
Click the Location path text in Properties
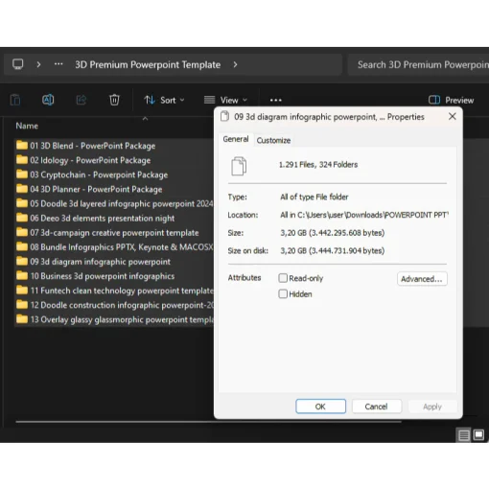(364, 215)
